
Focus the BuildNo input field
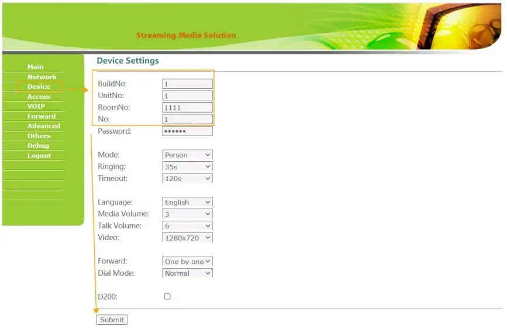pos(187,84)
